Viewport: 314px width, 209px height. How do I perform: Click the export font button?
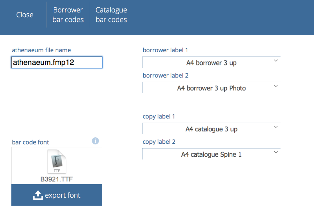tap(57, 195)
